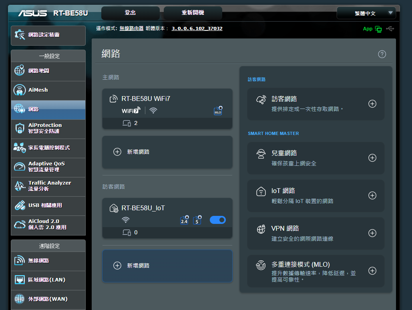The height and width of the screenshot is (310, 412).
Task: Click the MLO badge on RT-BE58U WiFi7
Action: 218,111
